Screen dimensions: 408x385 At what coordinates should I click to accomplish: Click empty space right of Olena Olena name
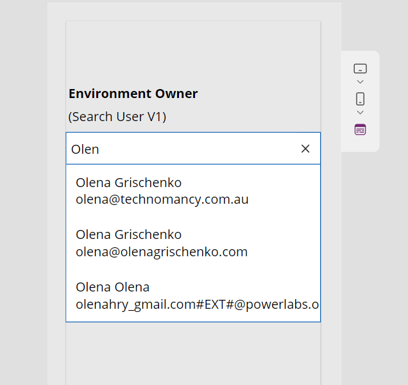pos(244,286)
